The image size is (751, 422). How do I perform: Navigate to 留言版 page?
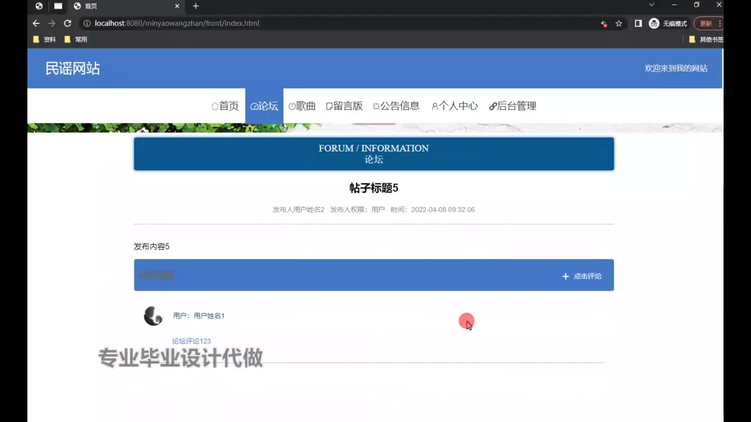344,106
